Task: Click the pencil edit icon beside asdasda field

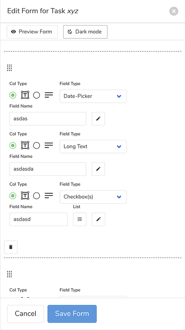Action: [x=98, y=169]
